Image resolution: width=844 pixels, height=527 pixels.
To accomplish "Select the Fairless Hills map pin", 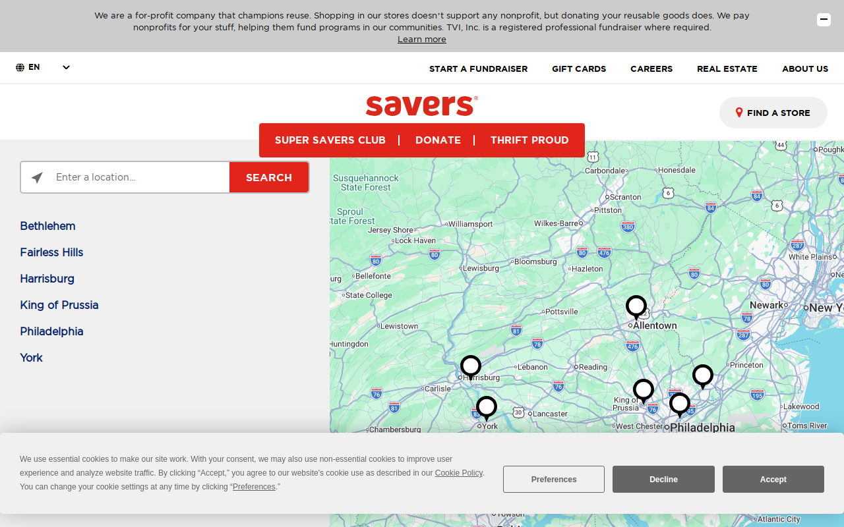I will [703, 376].
